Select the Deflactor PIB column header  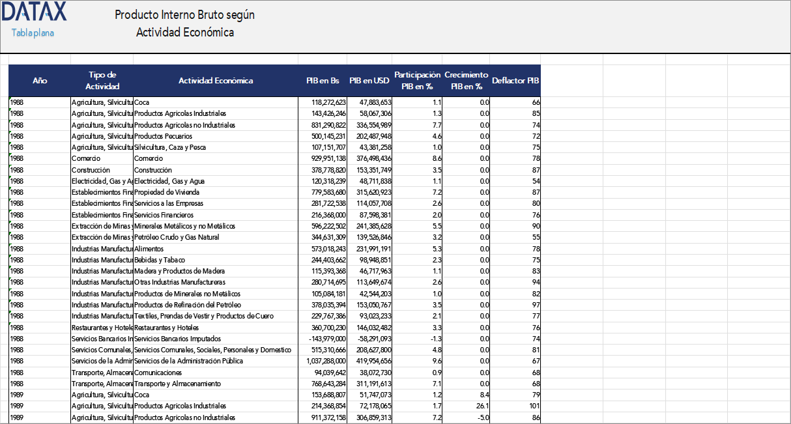click(x=513, y=81)
